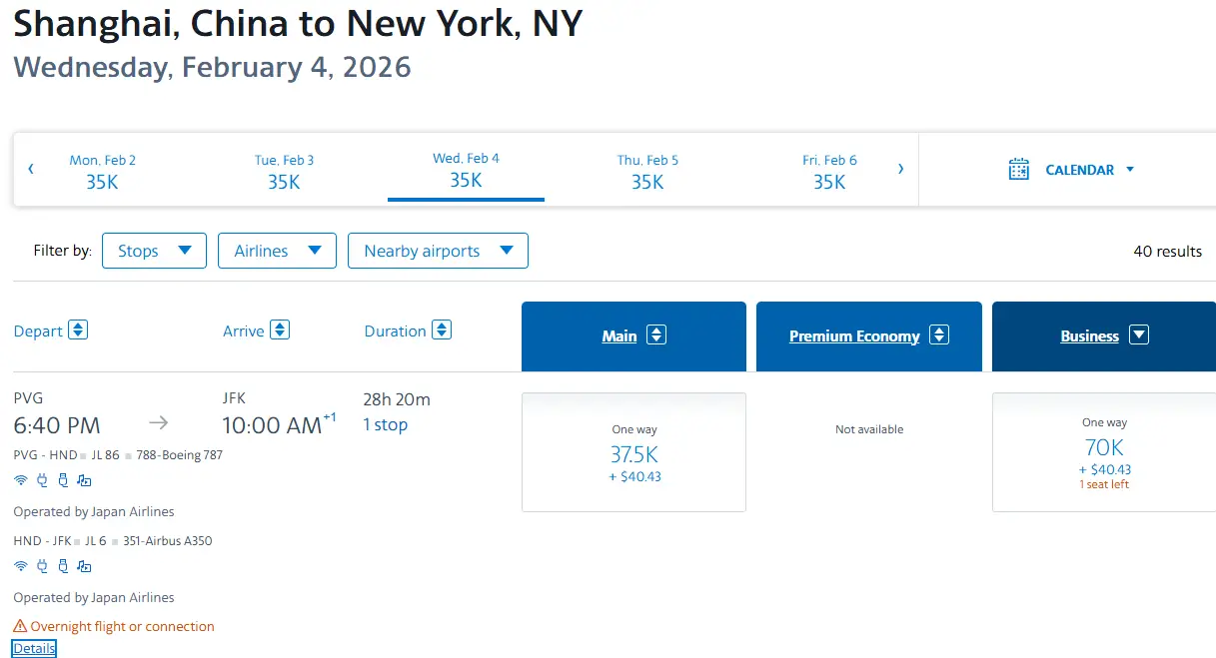Viewport: 1216px width, 658px height.
Task: Choose the 70K Business fare
Action: click(x=1103, y=452)
